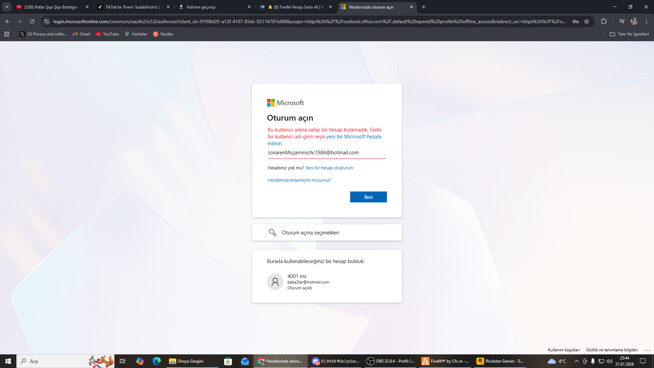Screen dimensions: 654x368
Task: Select the baba2lar@hotmail.com account
Action: 327,282
